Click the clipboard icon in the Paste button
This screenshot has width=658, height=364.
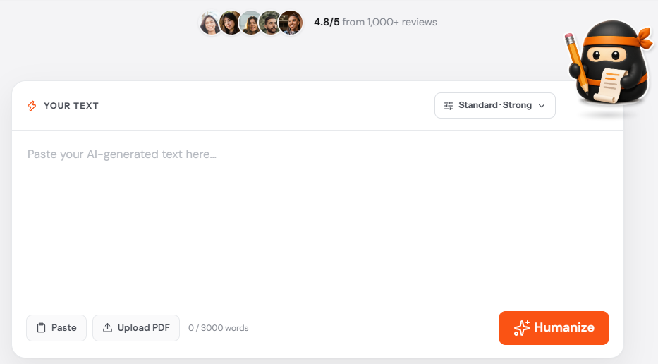pyautogui.click(x=41, y=328)
